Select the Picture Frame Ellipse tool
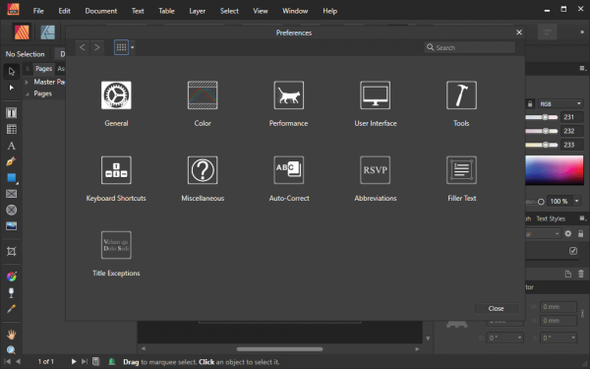Viewport: 590px width, 369px height. [x=11, y=210]
